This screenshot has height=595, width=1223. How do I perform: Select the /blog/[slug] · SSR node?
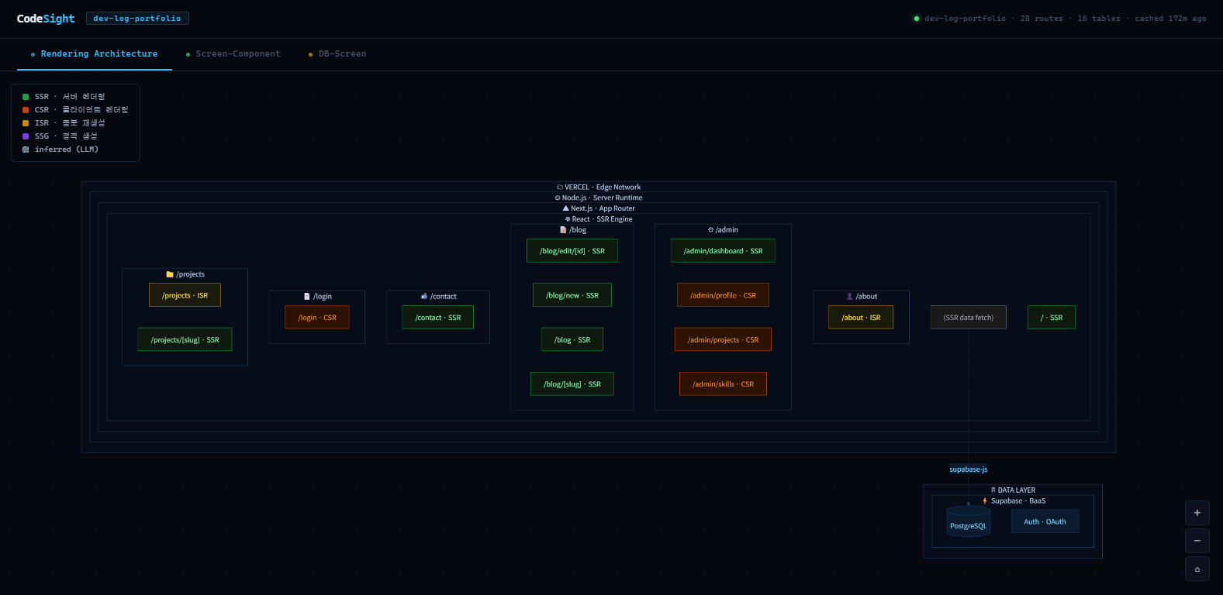click(572, 384)
